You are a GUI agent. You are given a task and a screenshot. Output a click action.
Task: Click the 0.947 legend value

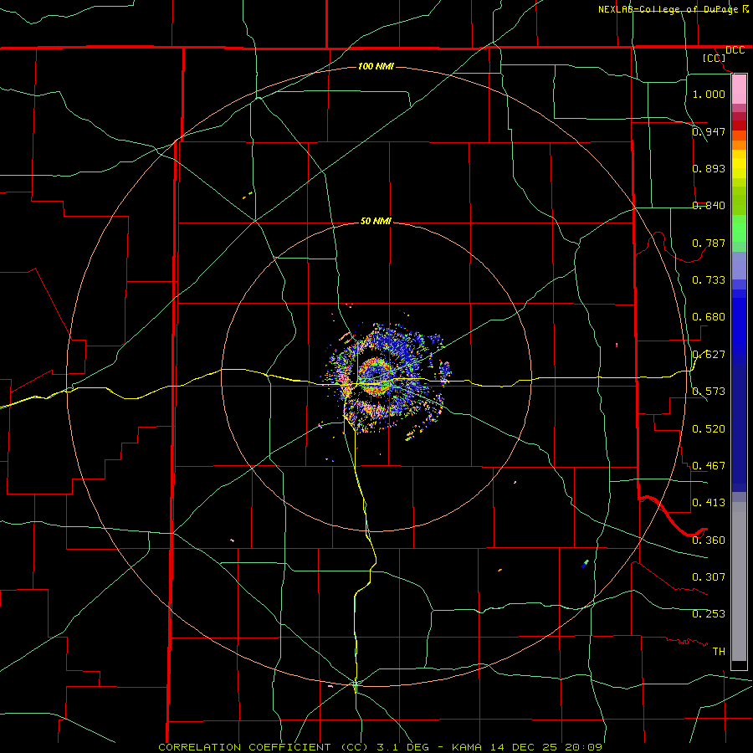coord(709,131)
